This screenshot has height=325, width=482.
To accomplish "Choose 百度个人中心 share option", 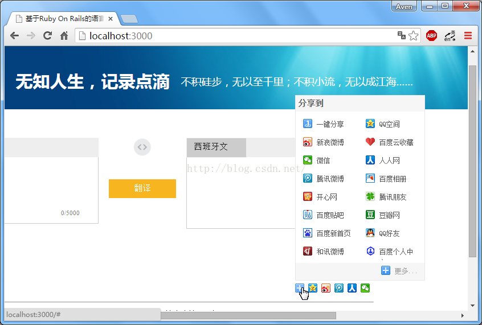I will click(390, 251).
